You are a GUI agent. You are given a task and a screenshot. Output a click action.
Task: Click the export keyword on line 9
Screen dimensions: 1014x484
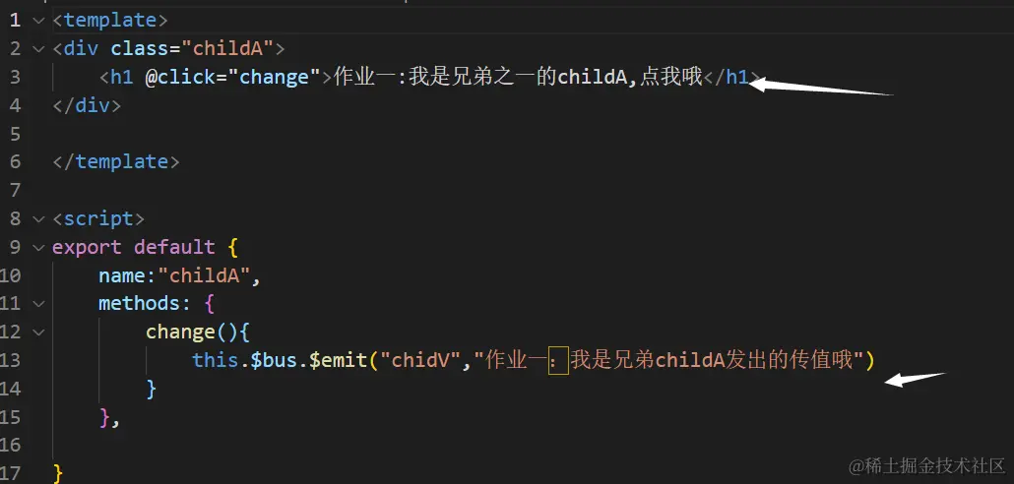pyautogui.click(x=87, y=247)
